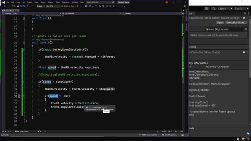Open the Tools menu

point(58,2)
